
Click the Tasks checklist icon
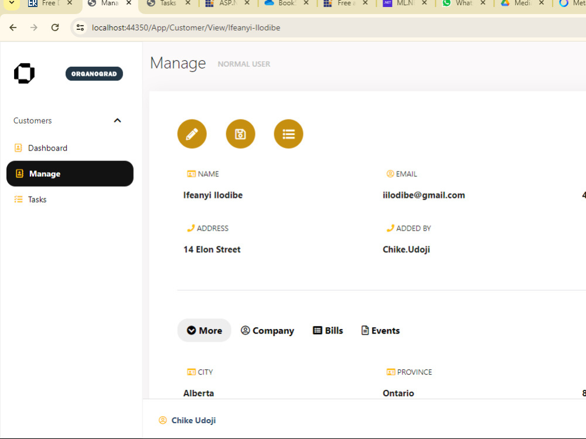[18, 200]
